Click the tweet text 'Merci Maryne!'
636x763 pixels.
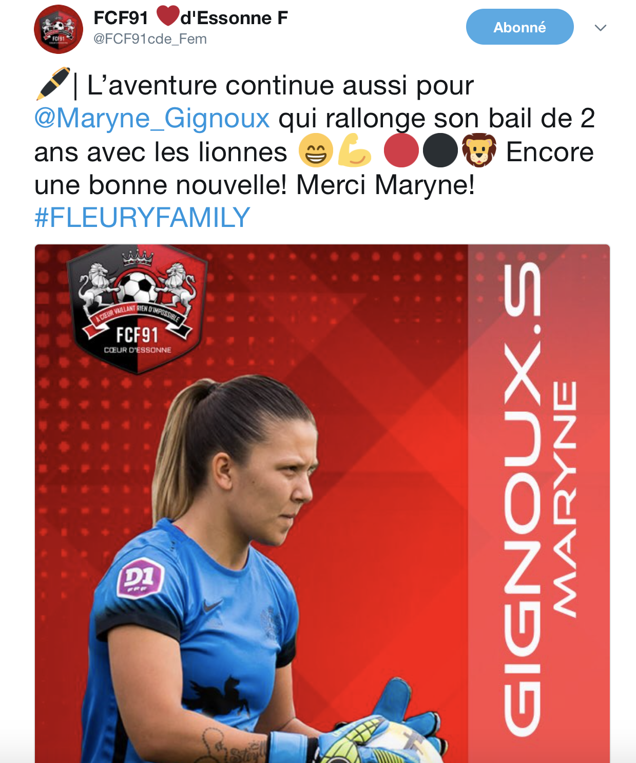coord(386,185)
